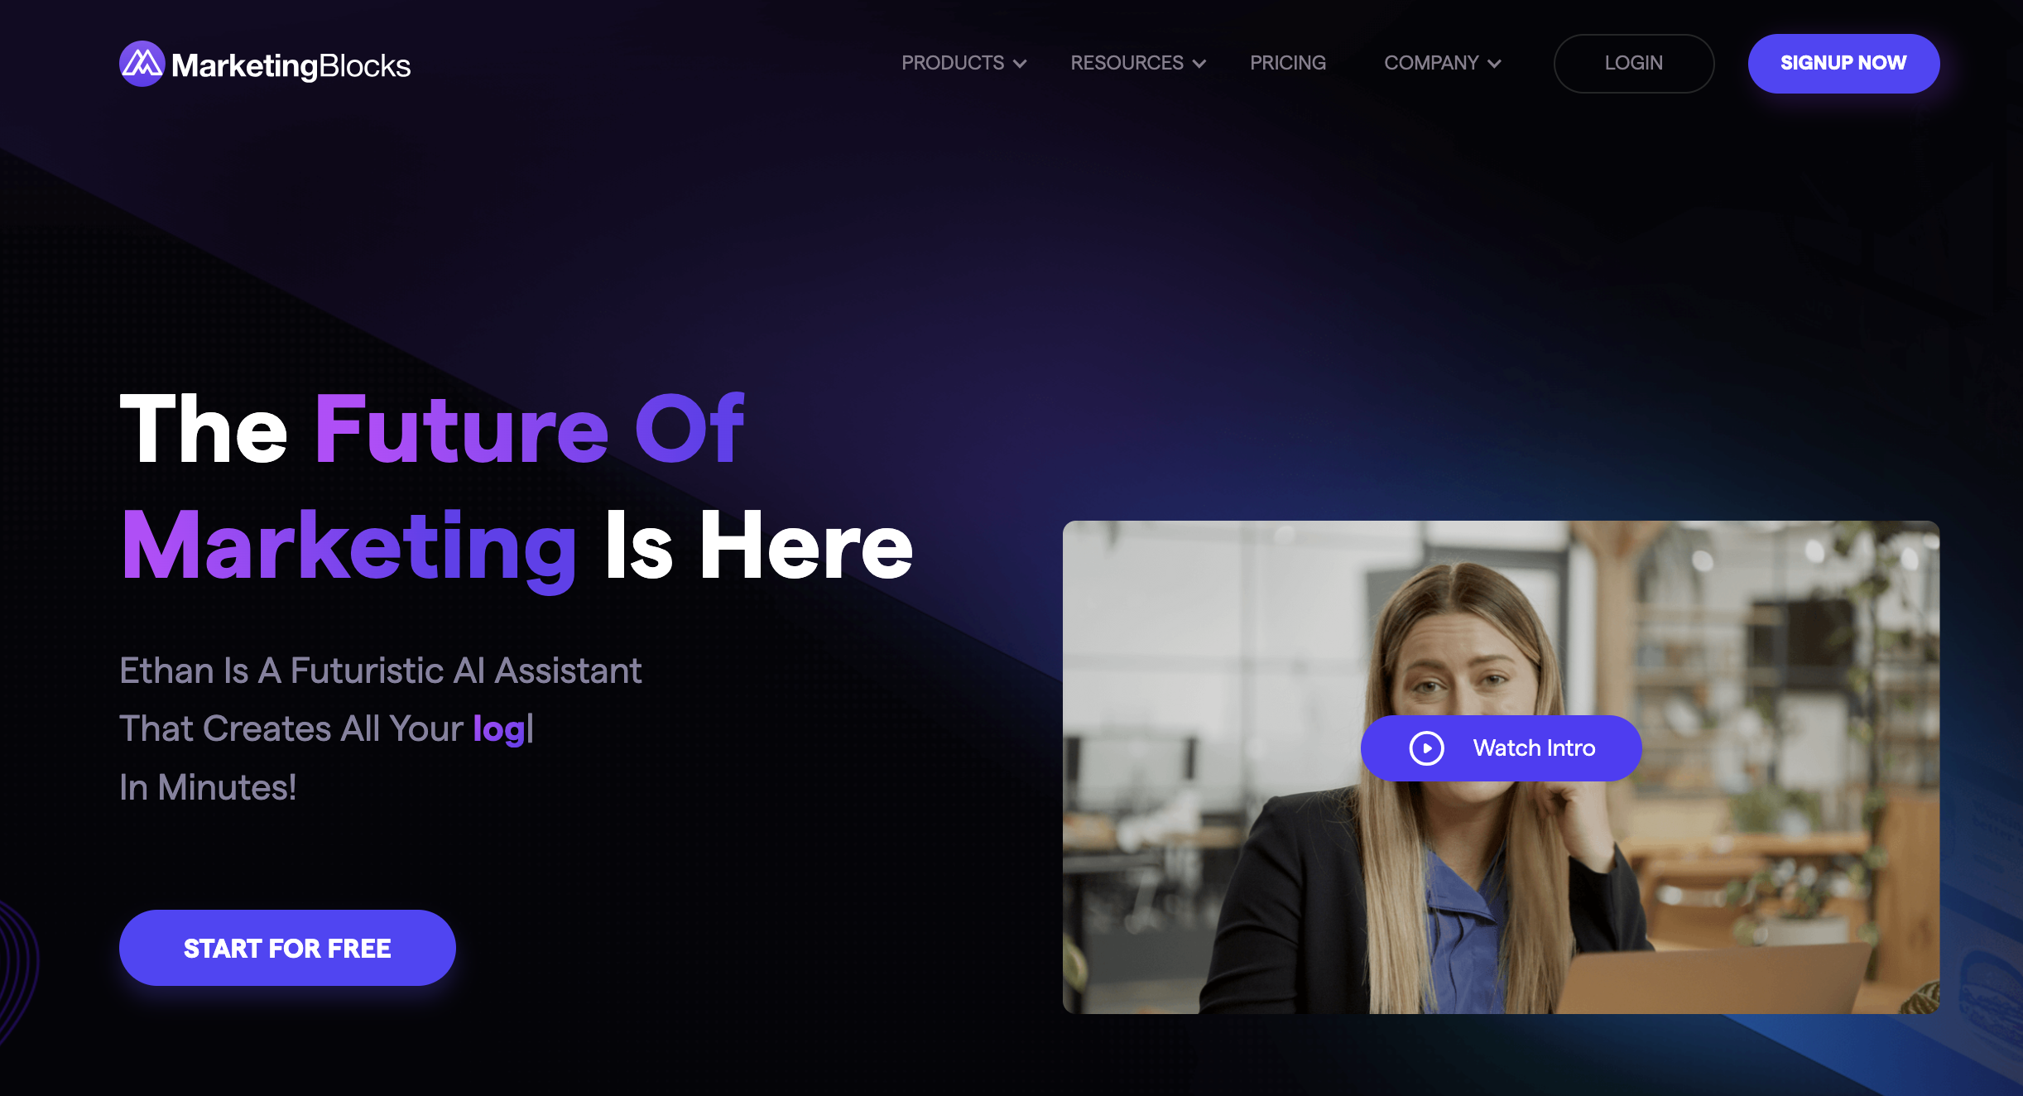The image size is (2023, 1096).
Task: Click the 'Ethan Is A Futuristic AI Assistant' text
Action: pos(381,671)
